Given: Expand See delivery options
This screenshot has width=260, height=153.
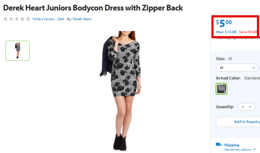Looking at the screenshot, I should click(x=240, y=149).
